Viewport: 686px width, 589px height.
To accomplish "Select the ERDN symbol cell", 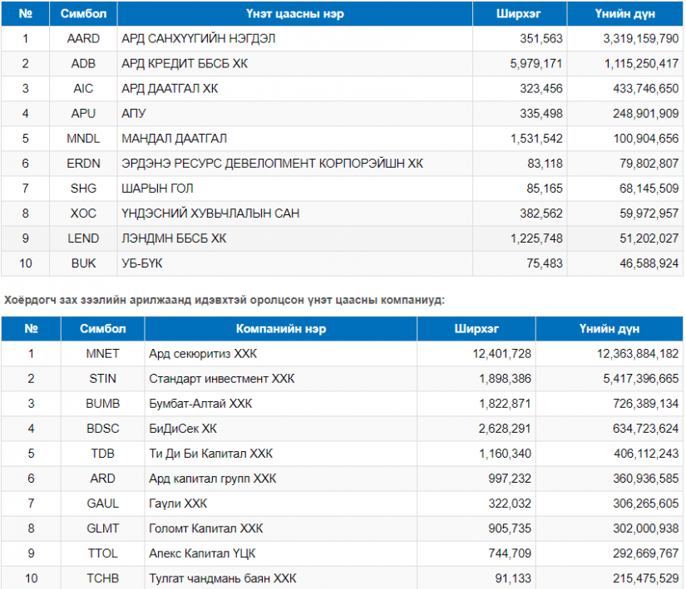I will [83, 163].
